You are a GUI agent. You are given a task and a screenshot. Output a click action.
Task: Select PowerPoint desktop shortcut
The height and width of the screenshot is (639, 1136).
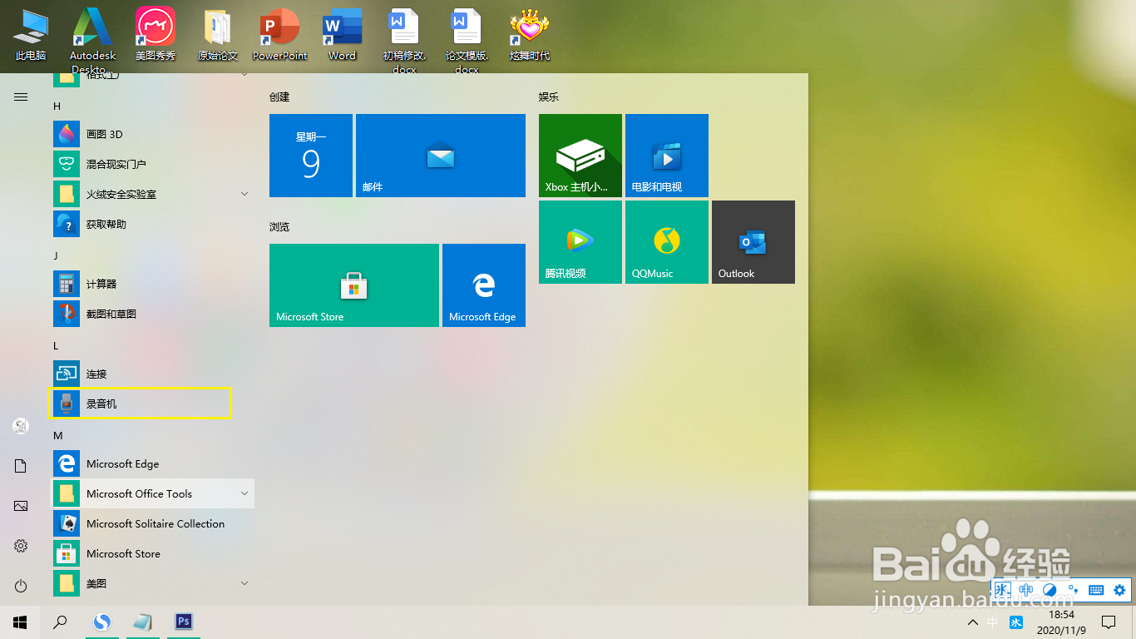click(x=280, y=35)
